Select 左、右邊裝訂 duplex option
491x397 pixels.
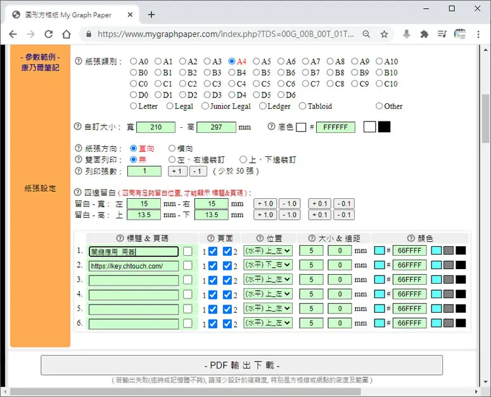pos(172,160)
